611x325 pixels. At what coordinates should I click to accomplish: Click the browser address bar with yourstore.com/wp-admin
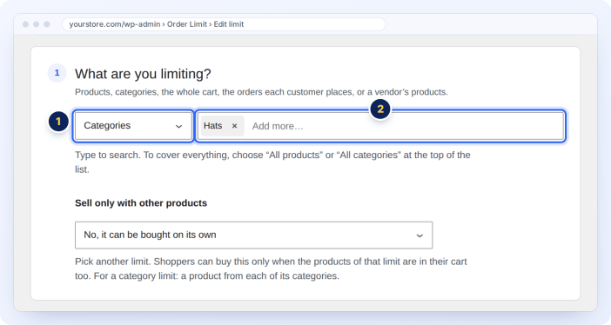(x=224, y=24)
